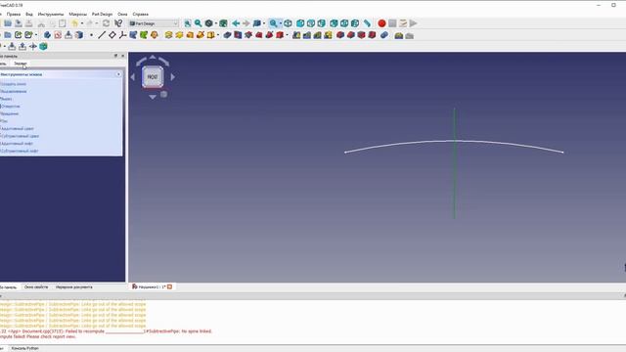Set bottom view cube icon
This screenshot has height=352, width=626.
pos(344,23)
